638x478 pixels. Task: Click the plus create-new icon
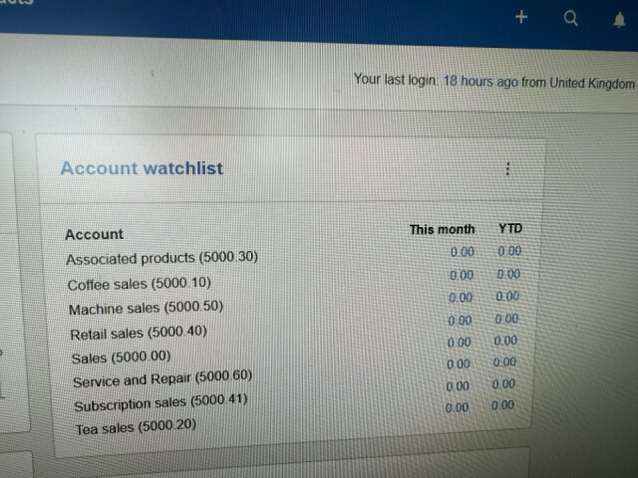pyautogui.click(x=521, y=17)
